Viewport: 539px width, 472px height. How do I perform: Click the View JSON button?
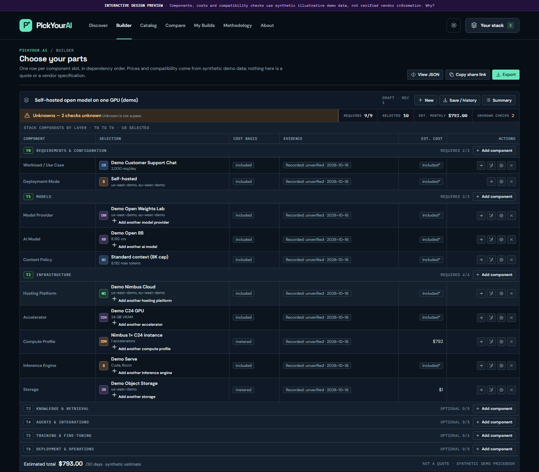[x=425, y=74]
